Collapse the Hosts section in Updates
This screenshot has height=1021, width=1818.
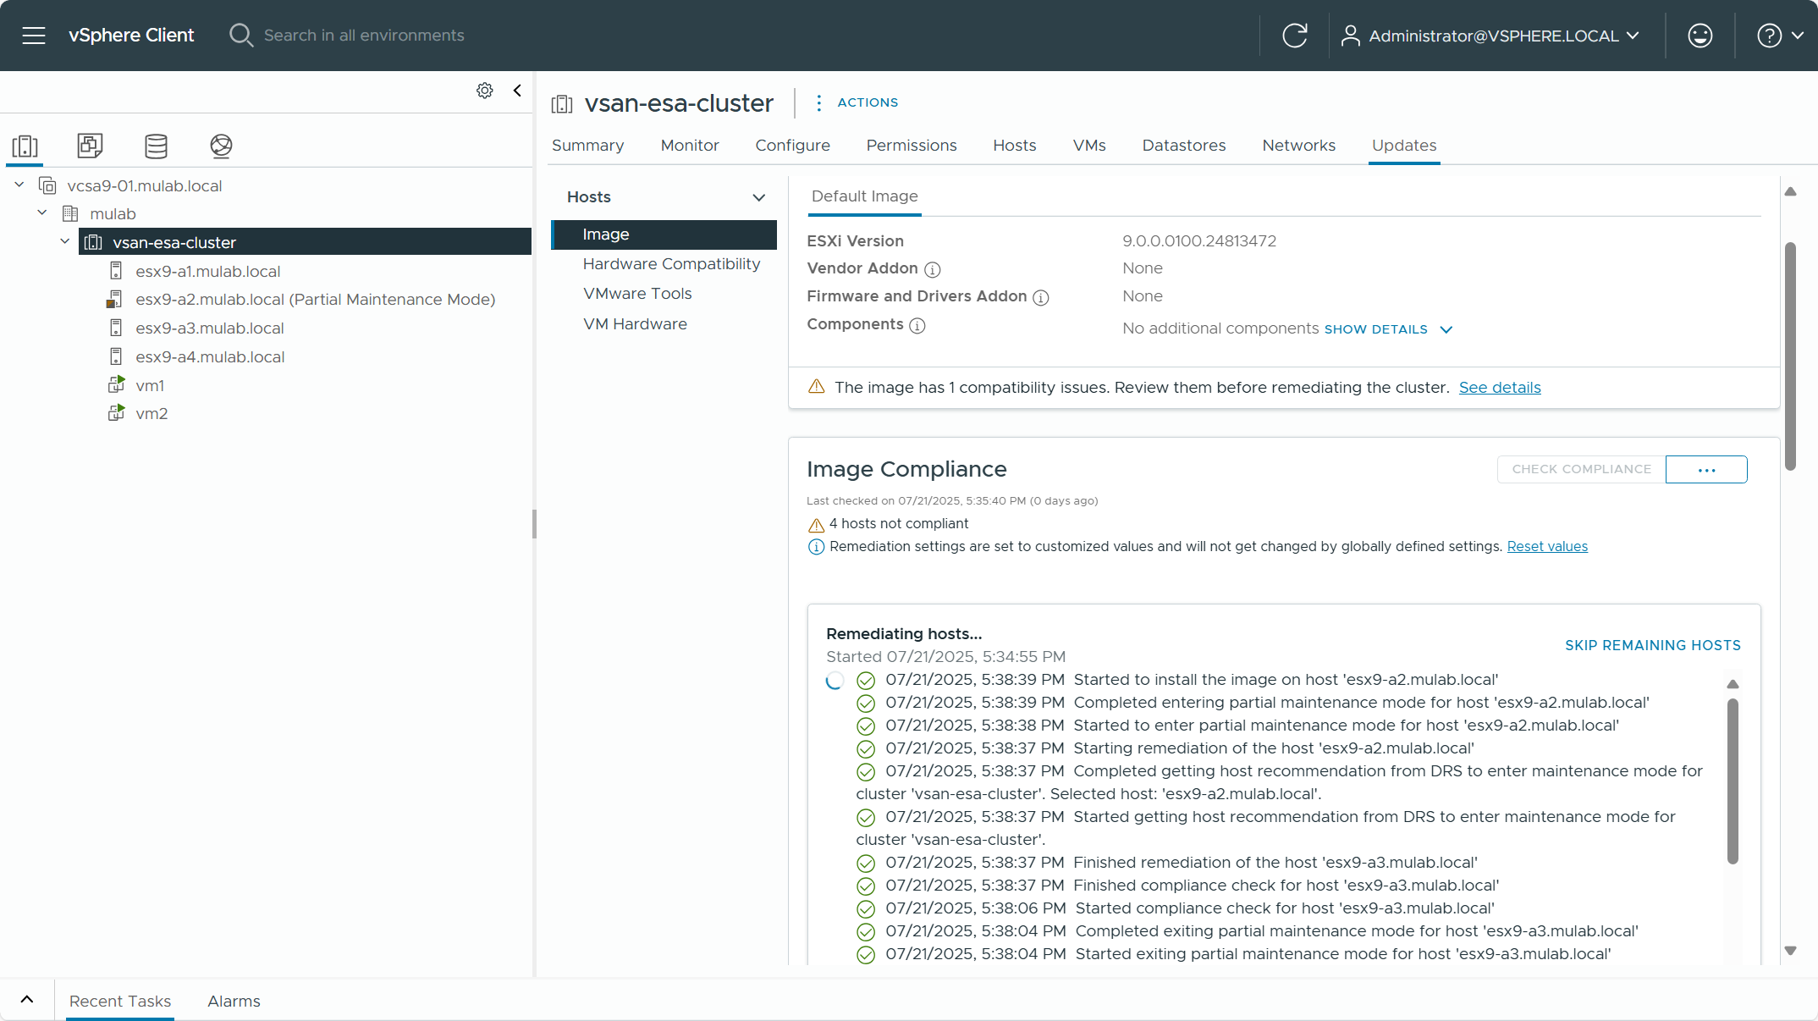758,197
